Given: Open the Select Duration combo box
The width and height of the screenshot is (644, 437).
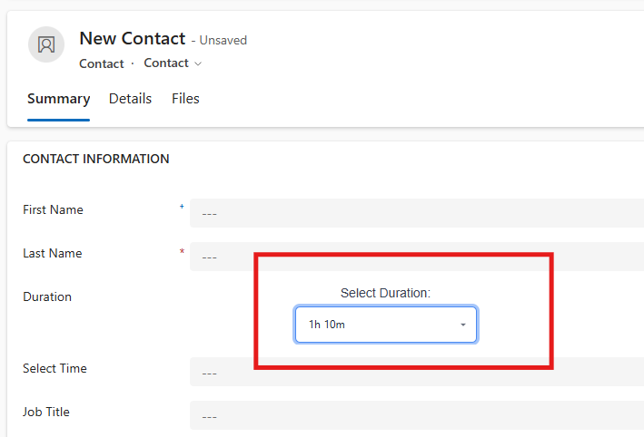Looking at the screenshot, I should pos(386,325).
